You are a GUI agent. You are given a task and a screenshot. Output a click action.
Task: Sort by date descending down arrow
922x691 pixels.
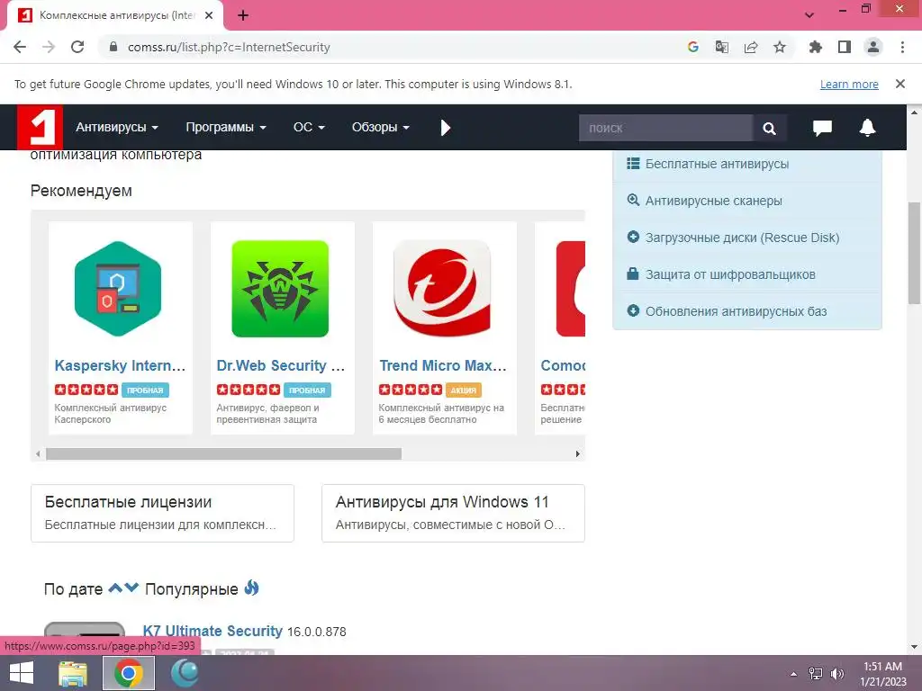(131, 588)
